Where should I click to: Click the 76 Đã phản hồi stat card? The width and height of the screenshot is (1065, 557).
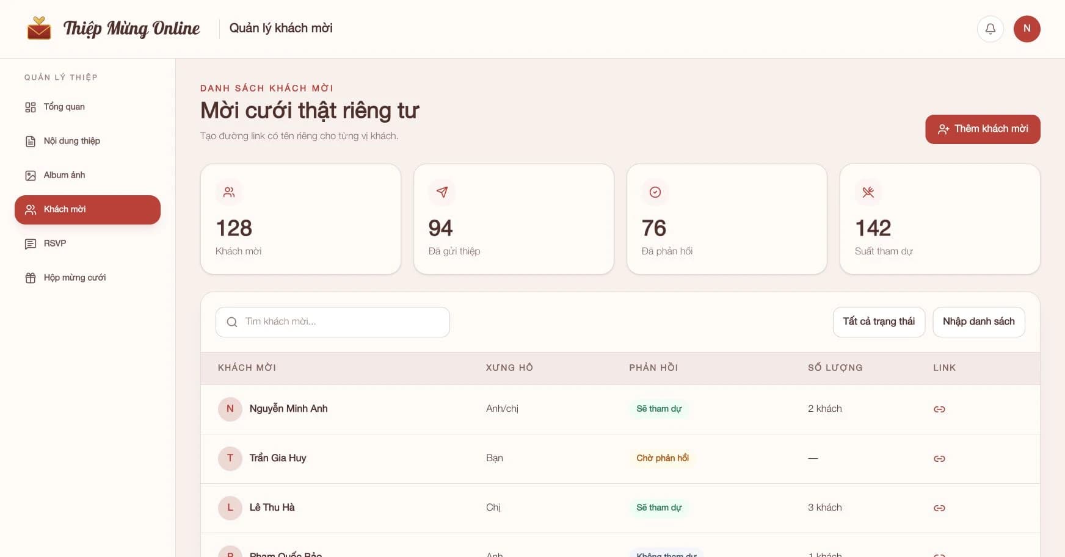727,219
